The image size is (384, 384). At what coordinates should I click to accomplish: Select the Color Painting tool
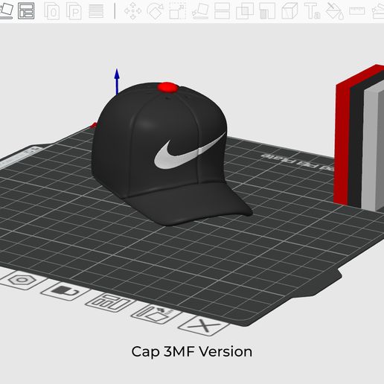(334, 10)
